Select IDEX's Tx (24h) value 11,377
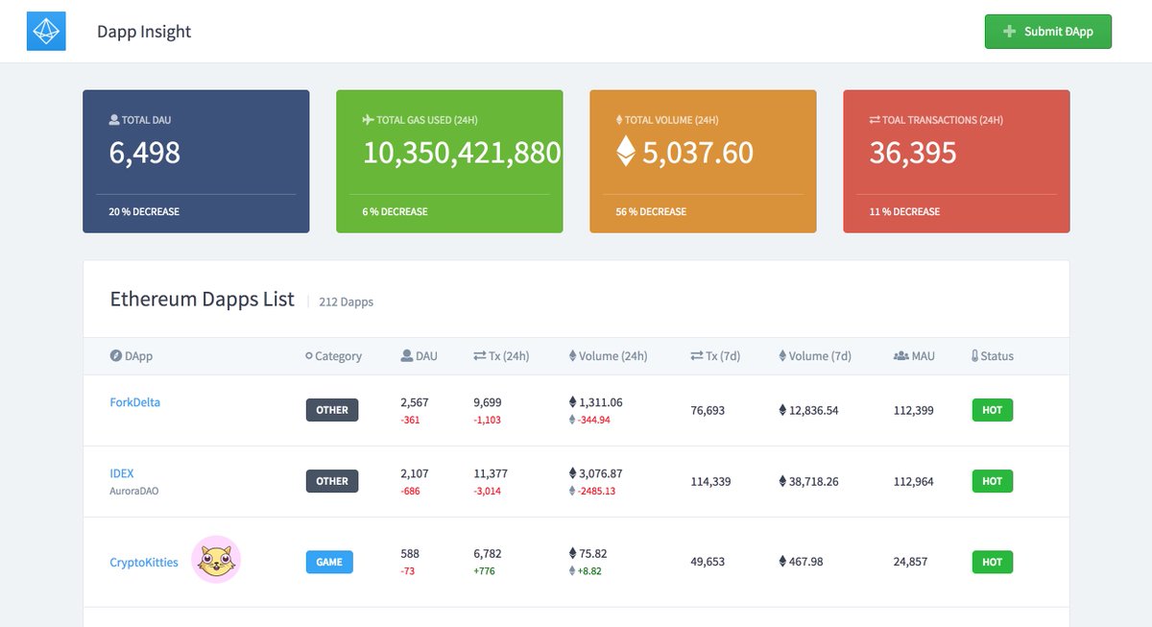The width and height of the screenshot is (1152, 627). click(x=491, y=473)
